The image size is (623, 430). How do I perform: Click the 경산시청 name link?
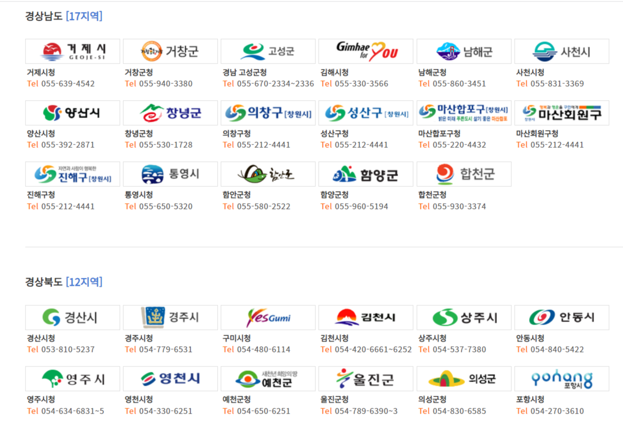[41, 338]
